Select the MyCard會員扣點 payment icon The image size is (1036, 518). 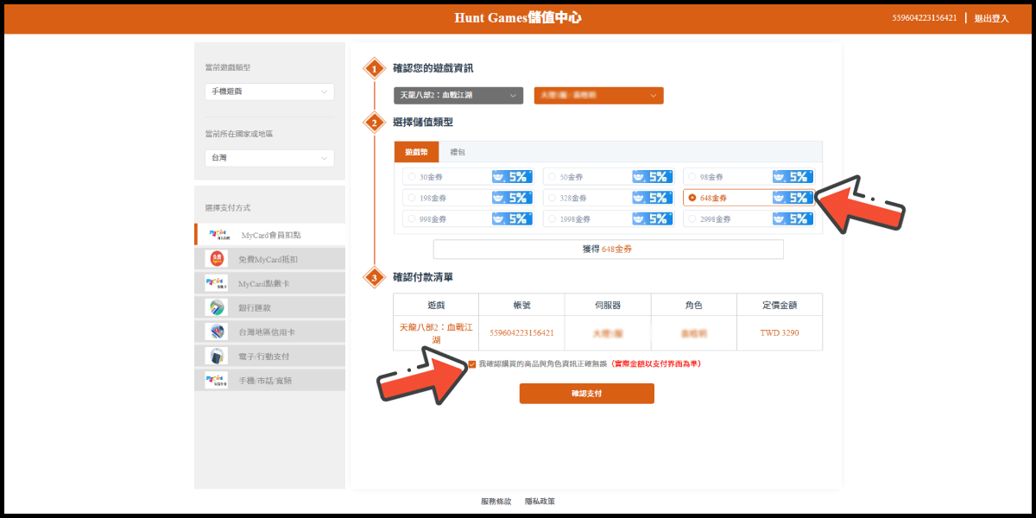click(x=218, y=235)
